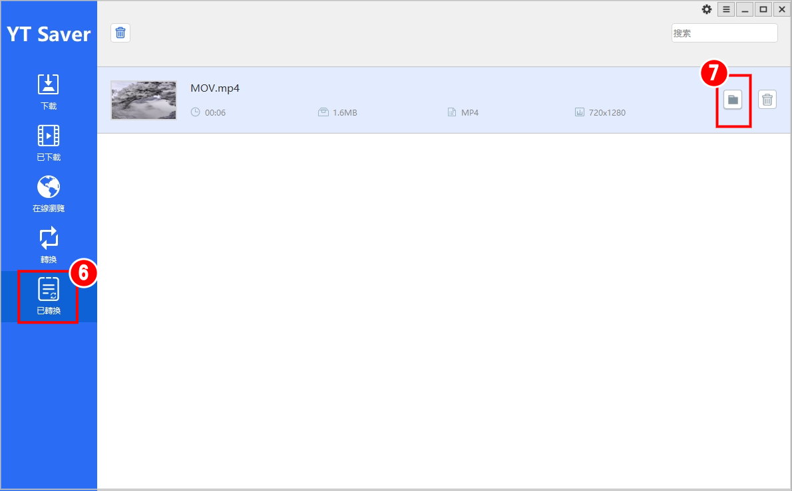The height and width of the screenshot is (491, 792).
Task: Click the 1.6MB file size value
Action: click(345, 112)
